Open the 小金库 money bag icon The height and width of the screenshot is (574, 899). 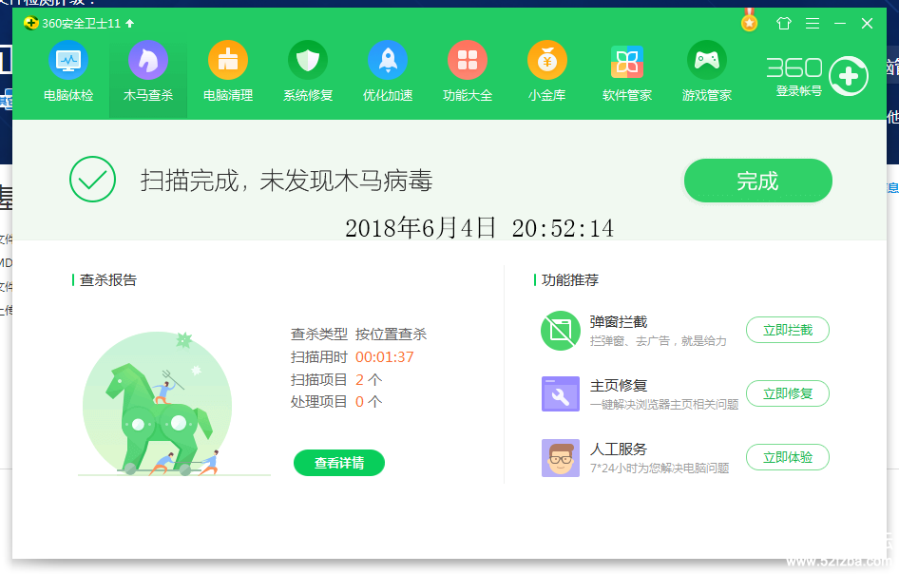(547, 60)
